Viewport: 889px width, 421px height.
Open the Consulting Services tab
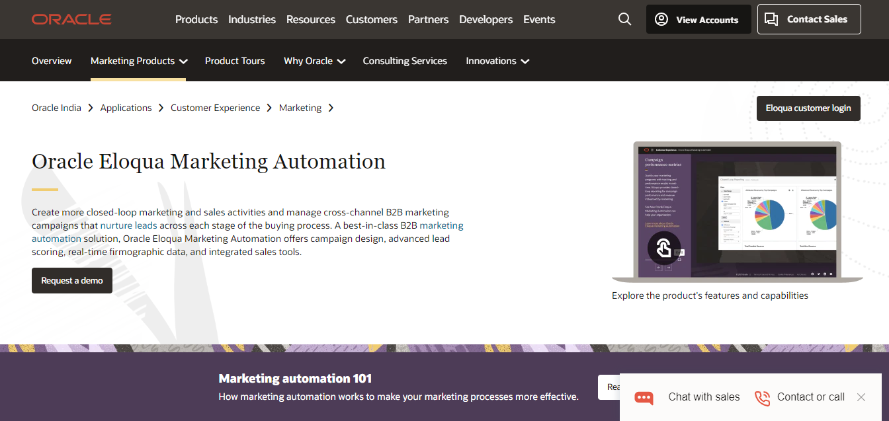[405, 61]
